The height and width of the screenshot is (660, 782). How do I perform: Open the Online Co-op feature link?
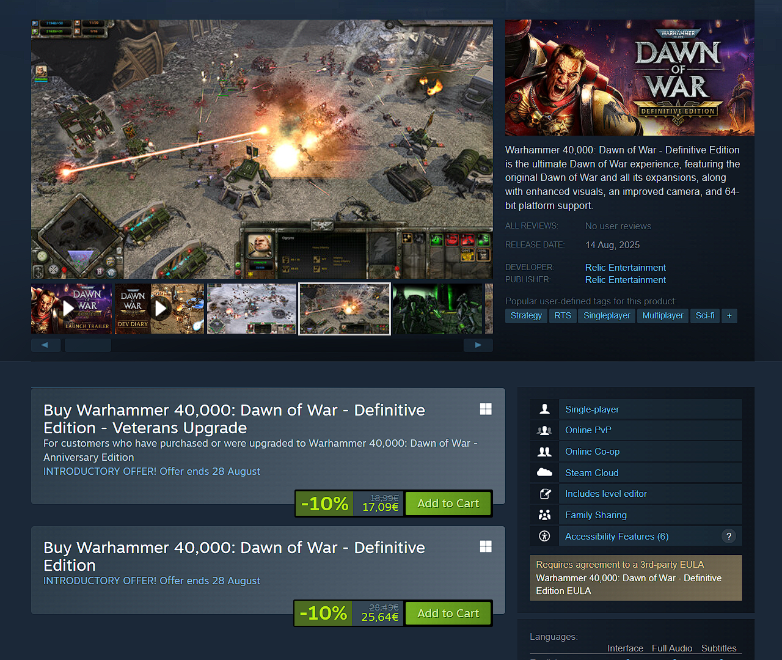[x=593, y=452]
